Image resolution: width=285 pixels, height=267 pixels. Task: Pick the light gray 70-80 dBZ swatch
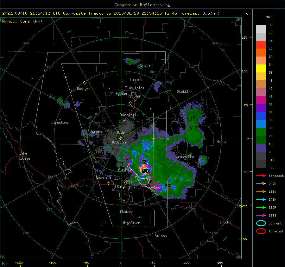(x=261, y=29)
